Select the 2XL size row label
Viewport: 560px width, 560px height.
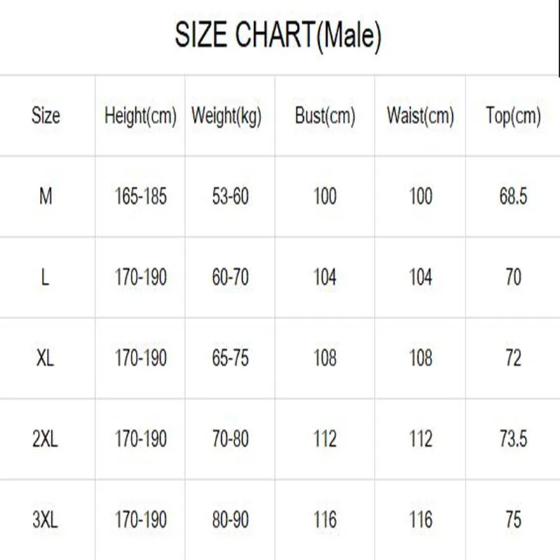coord(46,439)
